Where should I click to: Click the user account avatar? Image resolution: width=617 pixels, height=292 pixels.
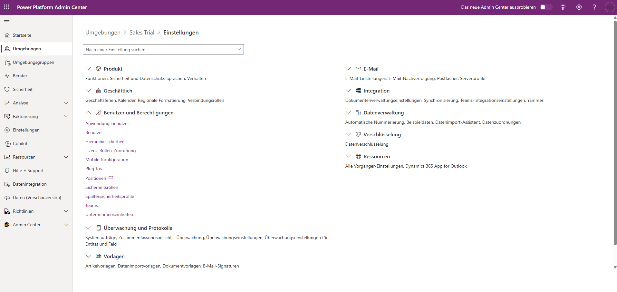click(610, 7)
